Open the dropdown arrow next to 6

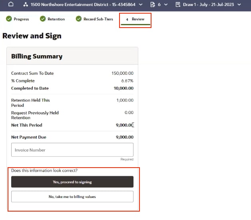(165, 4)
